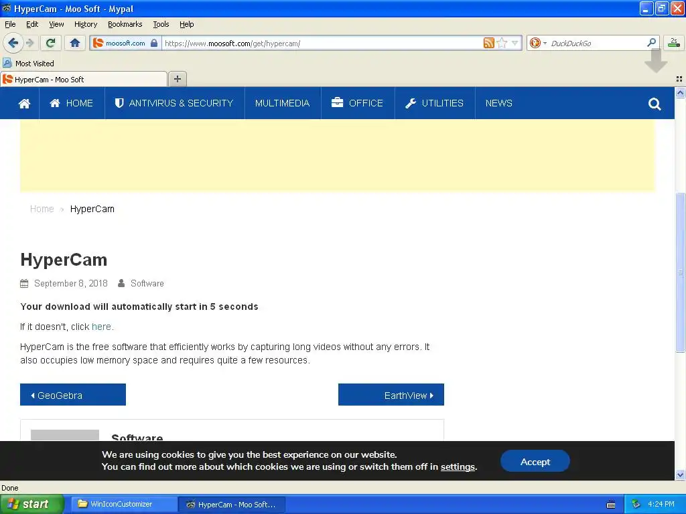Go back with the browser back arrow
686x514 pixels.
tap(13, 43)
